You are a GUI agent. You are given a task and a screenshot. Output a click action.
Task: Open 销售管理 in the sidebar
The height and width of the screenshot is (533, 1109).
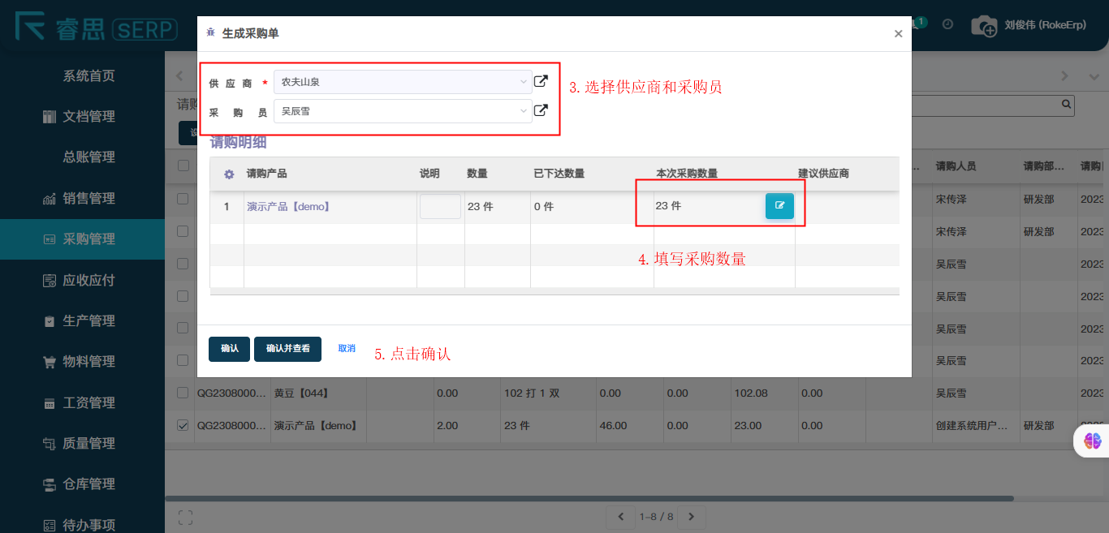point(88,198)
